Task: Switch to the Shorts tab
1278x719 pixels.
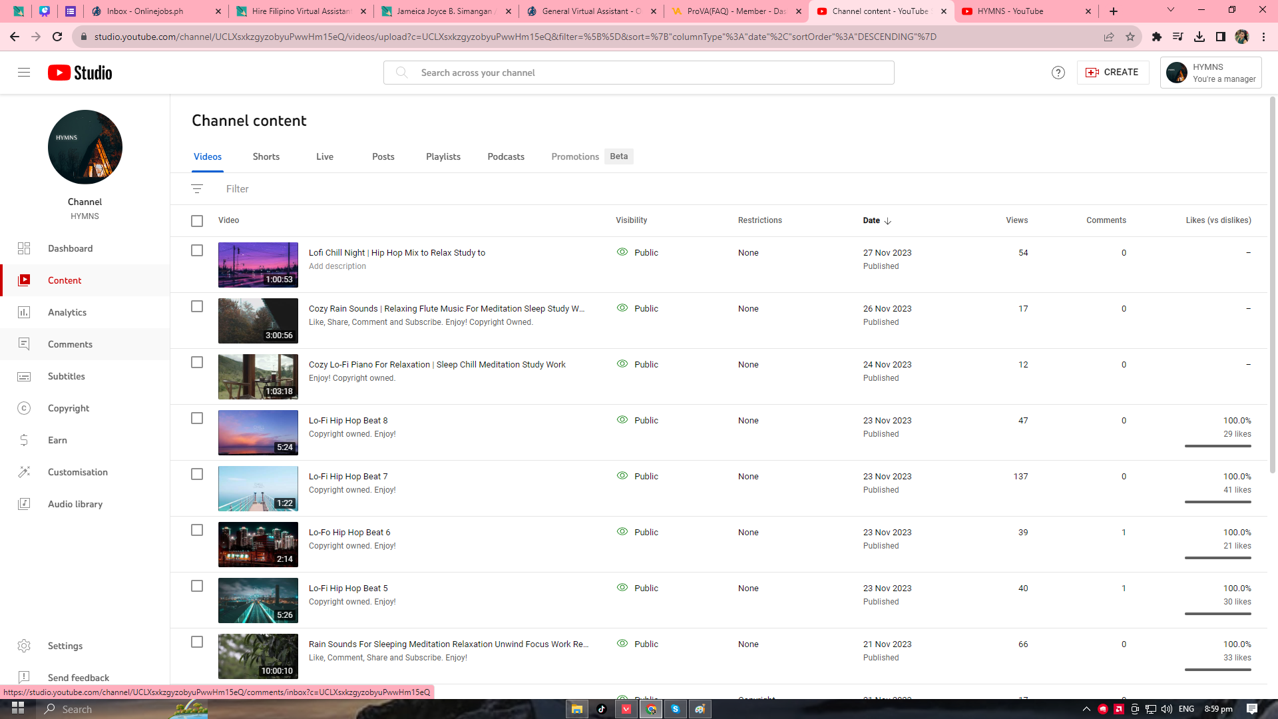Action: pyautogui.click(x=266, y=156)
